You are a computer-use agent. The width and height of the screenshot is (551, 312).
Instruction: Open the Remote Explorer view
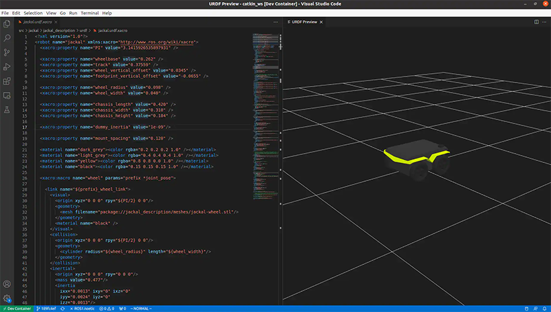[x=7, y=95]
